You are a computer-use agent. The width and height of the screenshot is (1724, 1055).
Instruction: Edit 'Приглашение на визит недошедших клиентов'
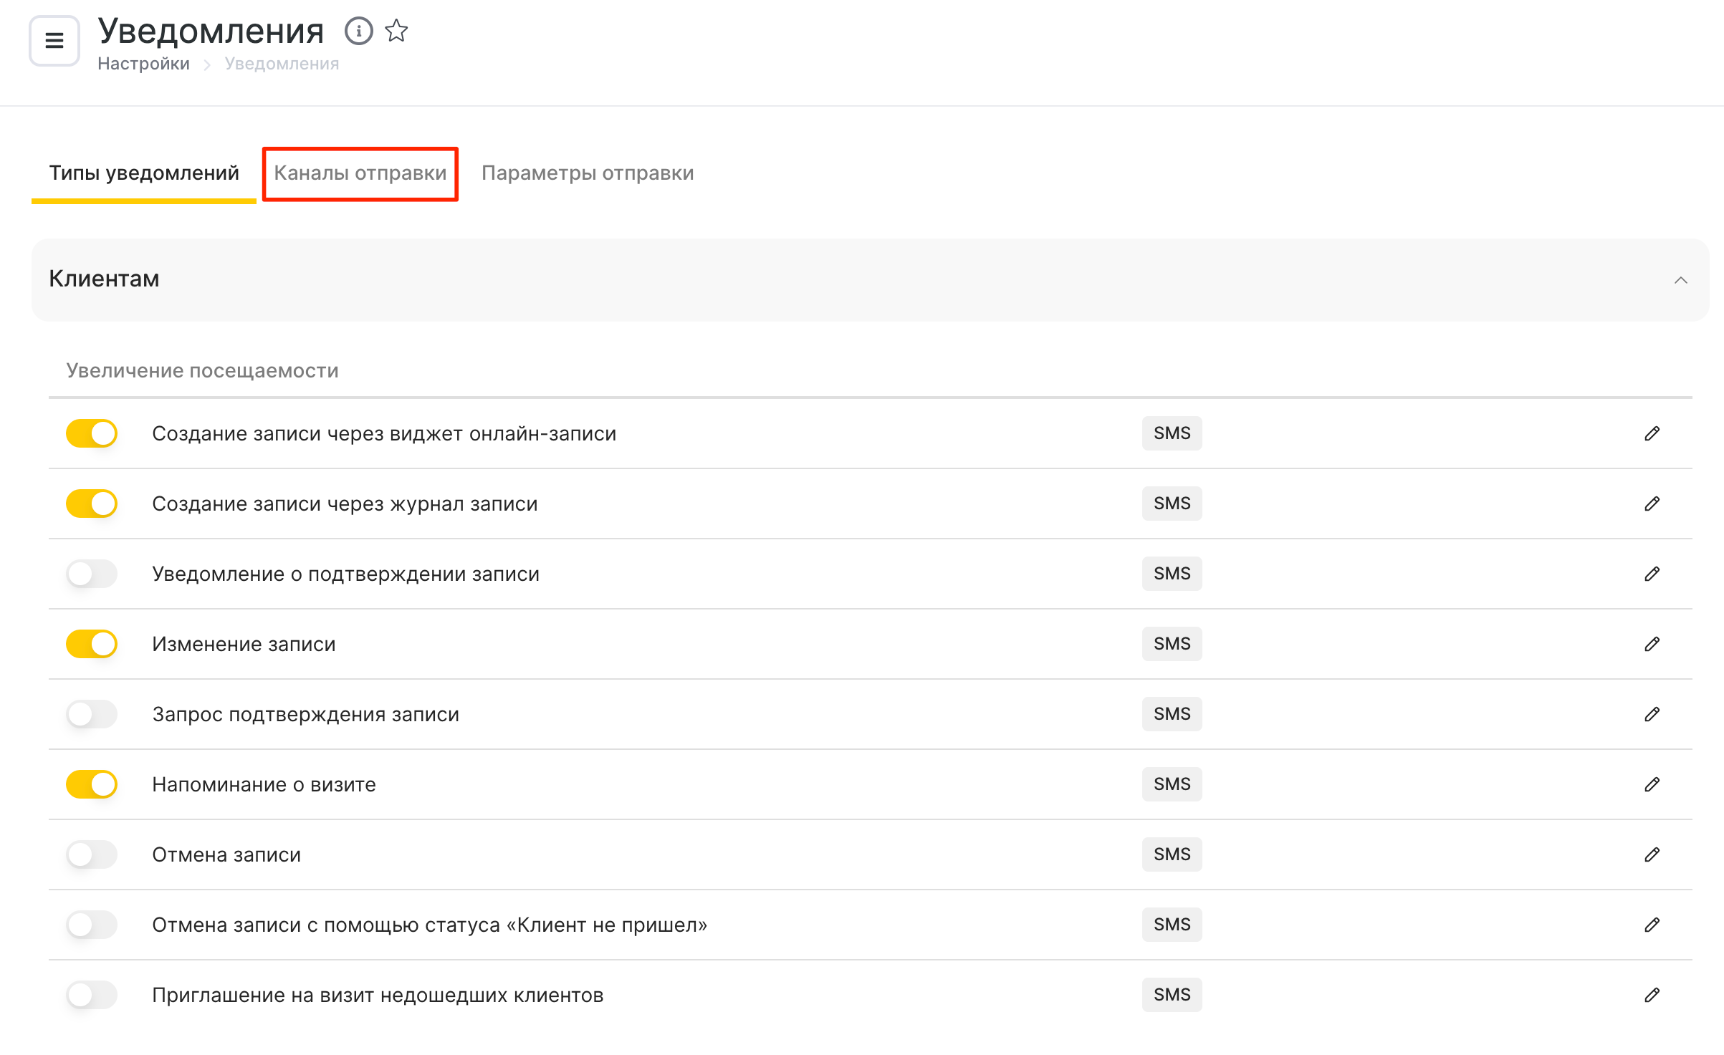[x=1652, y=995]
